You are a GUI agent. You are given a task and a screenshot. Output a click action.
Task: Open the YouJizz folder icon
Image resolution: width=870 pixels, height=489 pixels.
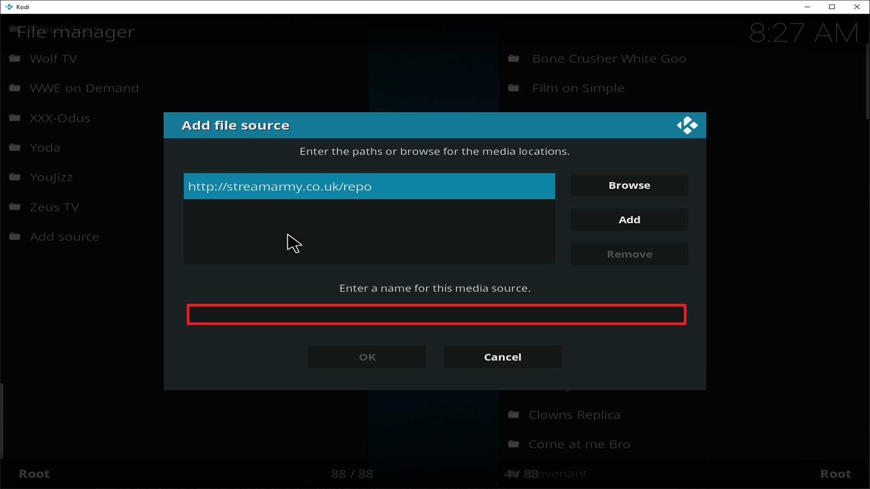[15, 177]
